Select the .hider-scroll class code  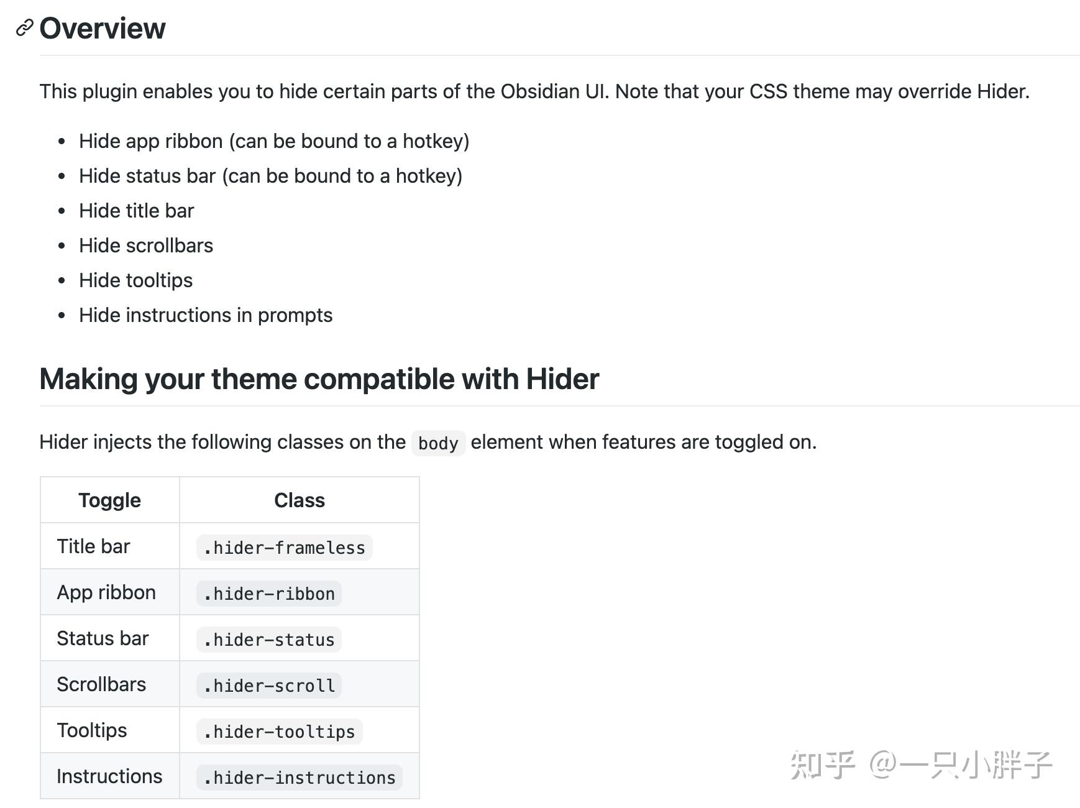coord(269,686)
